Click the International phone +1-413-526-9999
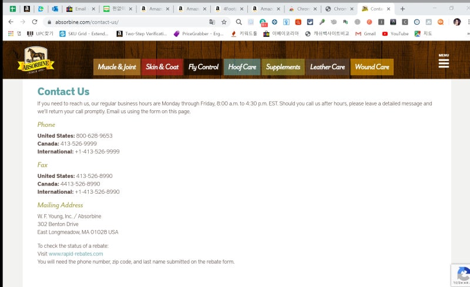The width and height of the screenshot is (470, 287). tap(97, 151)
